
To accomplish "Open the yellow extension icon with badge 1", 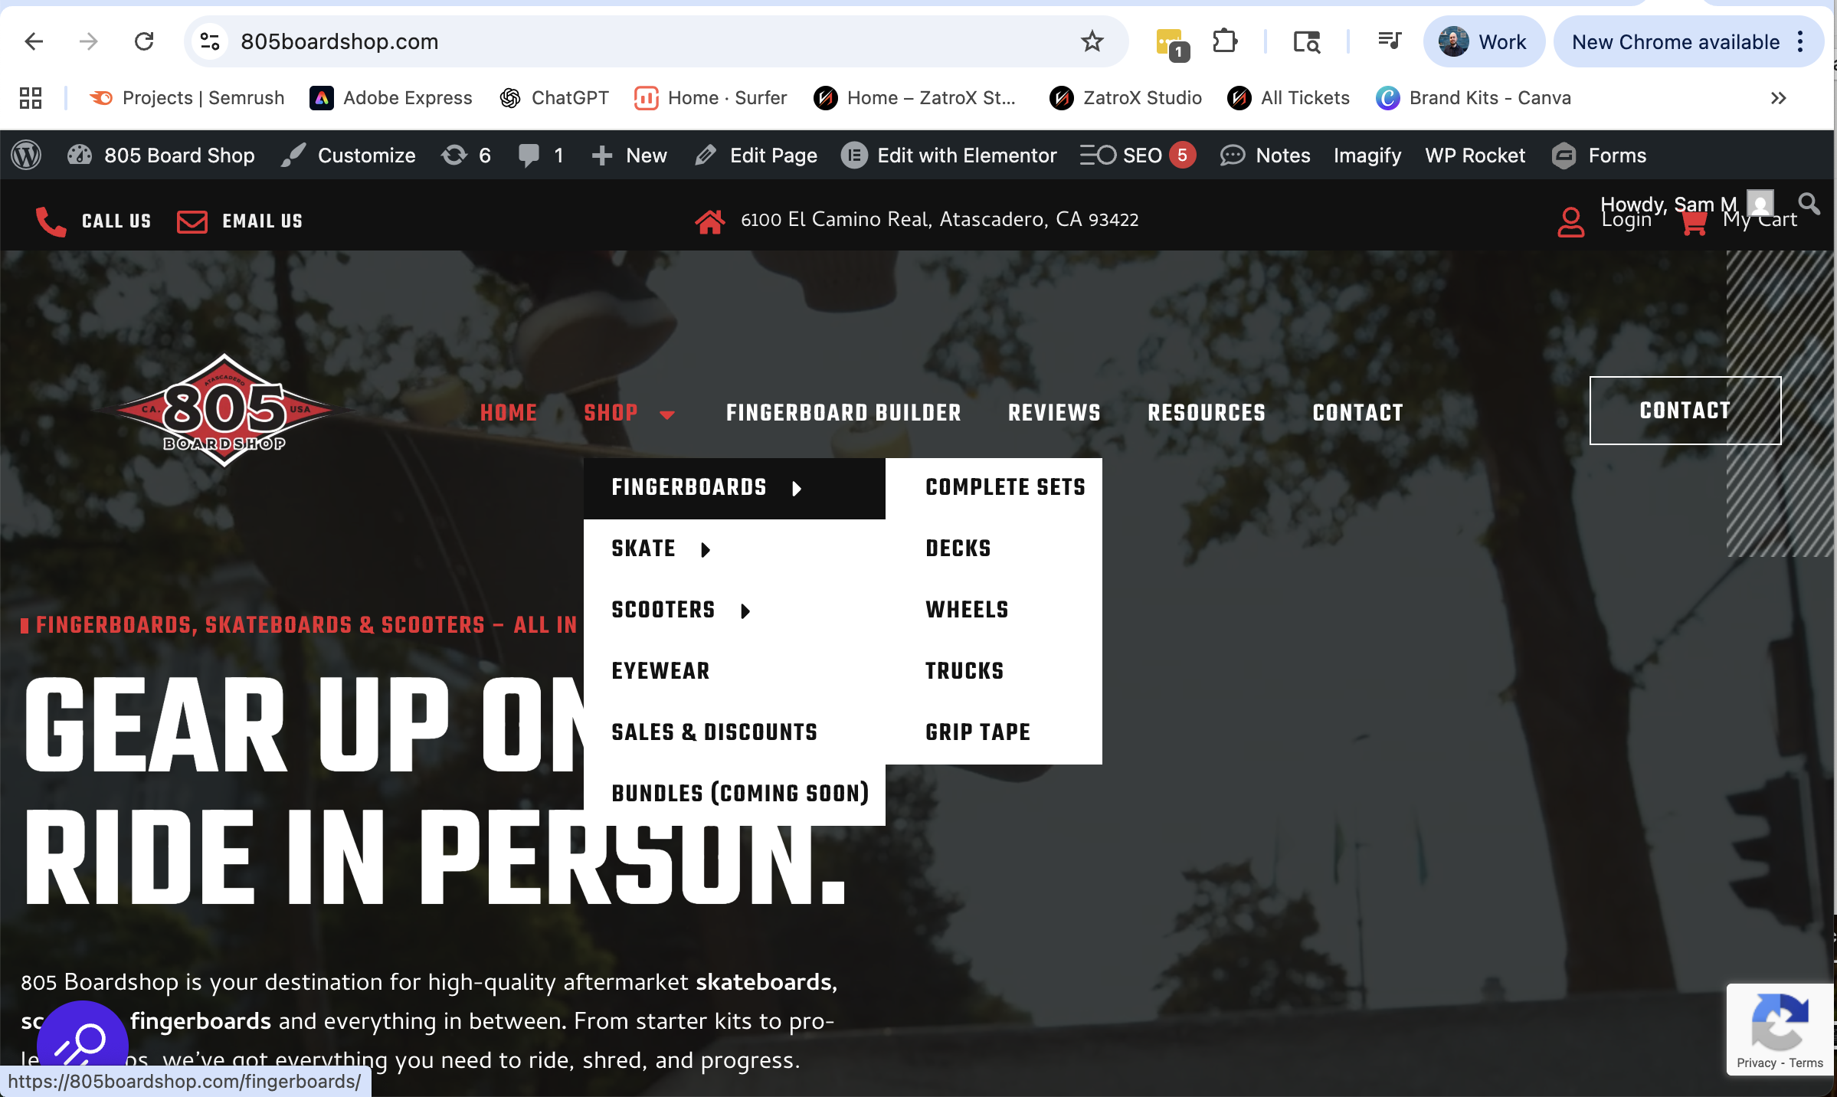I will (x=1171, y=44).
